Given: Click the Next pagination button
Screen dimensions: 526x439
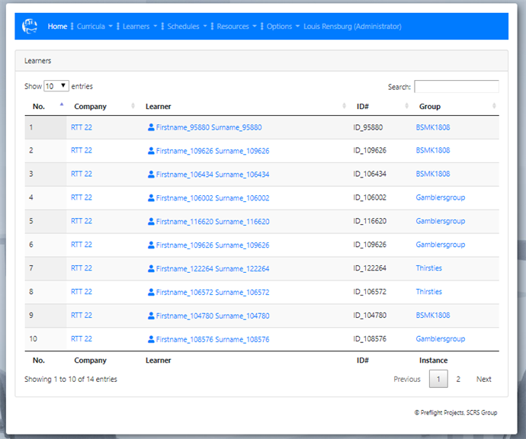Looking at the screenshot, I should (x=483, y=379).
